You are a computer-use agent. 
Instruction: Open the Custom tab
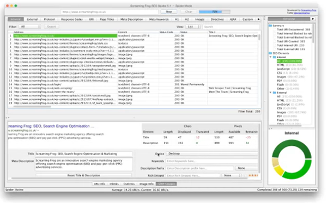(247, 19)
